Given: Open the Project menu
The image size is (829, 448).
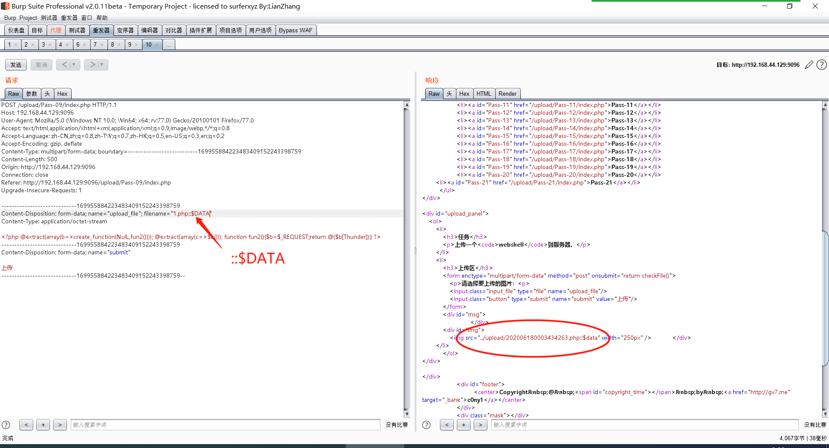Looking at the screenshot, I should (x=28, y=18).
